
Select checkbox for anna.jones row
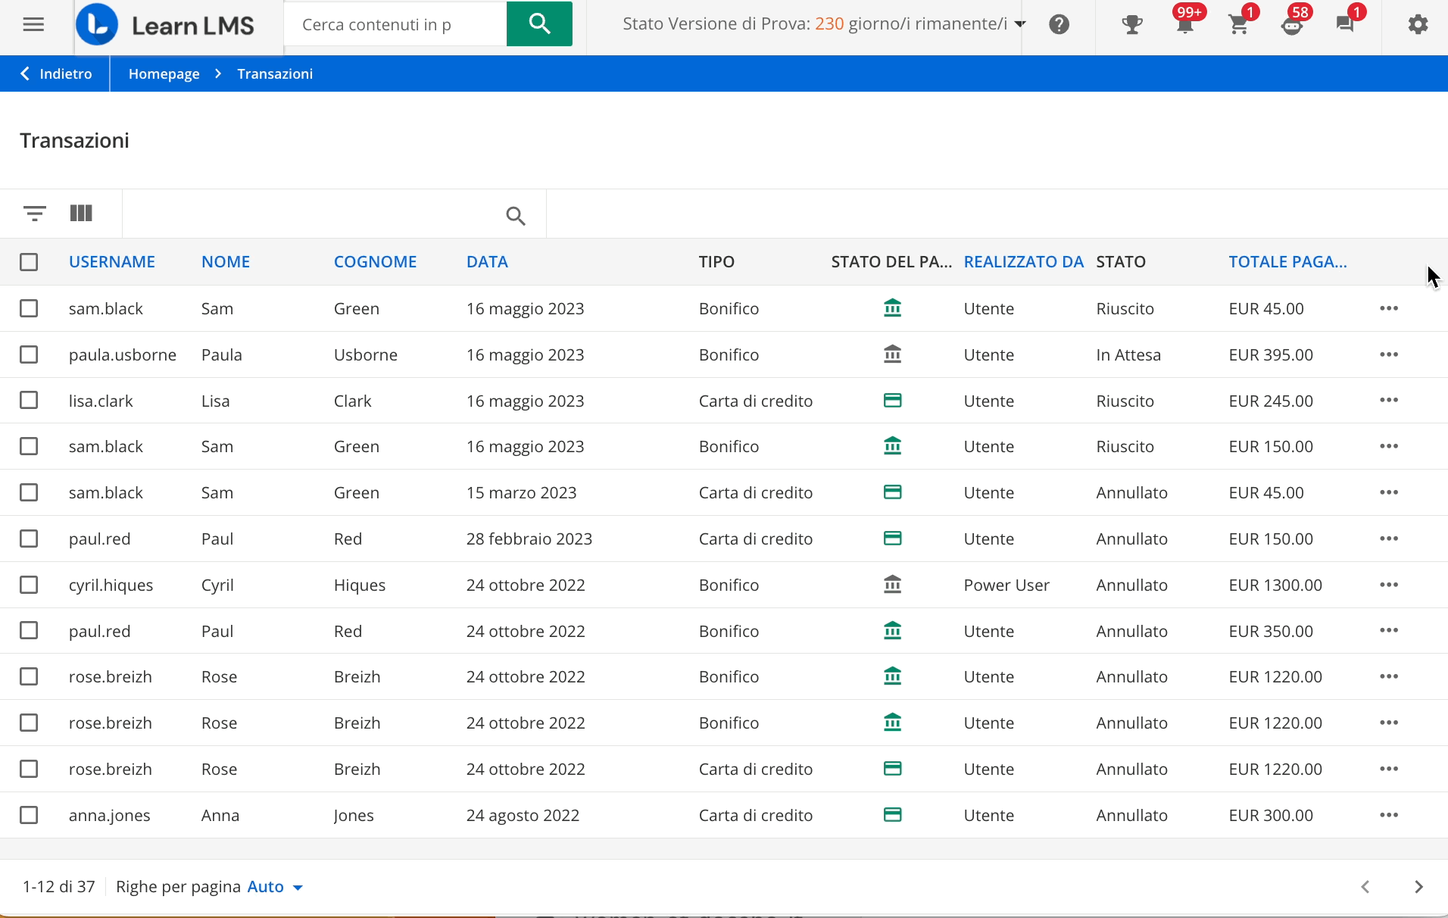[29, 815]
